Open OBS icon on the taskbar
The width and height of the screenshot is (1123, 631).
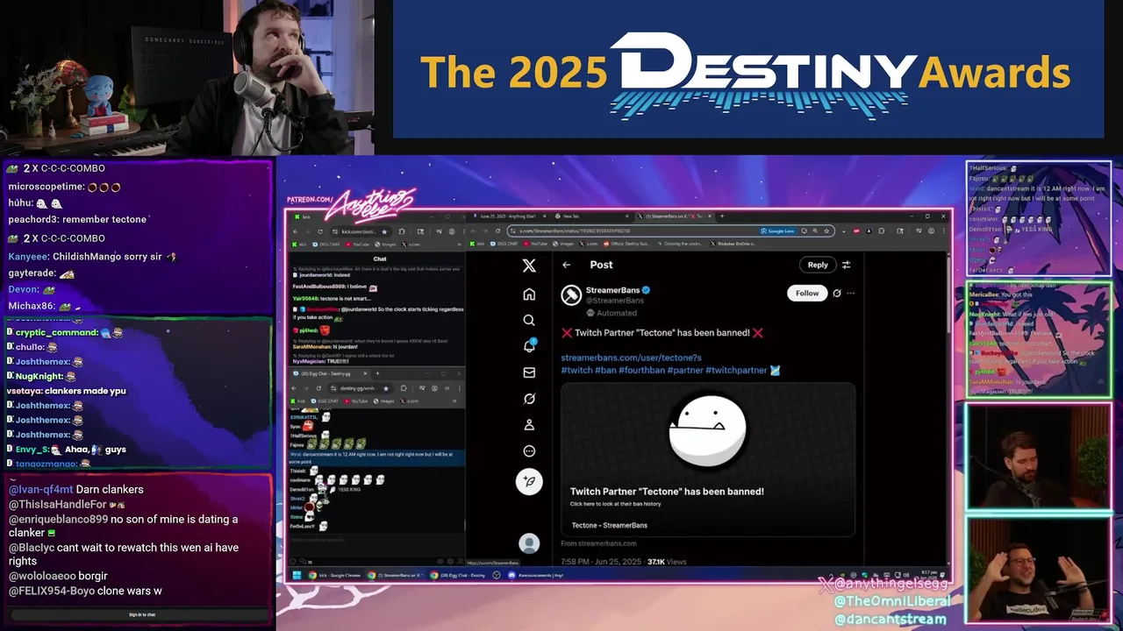(497, 575)
